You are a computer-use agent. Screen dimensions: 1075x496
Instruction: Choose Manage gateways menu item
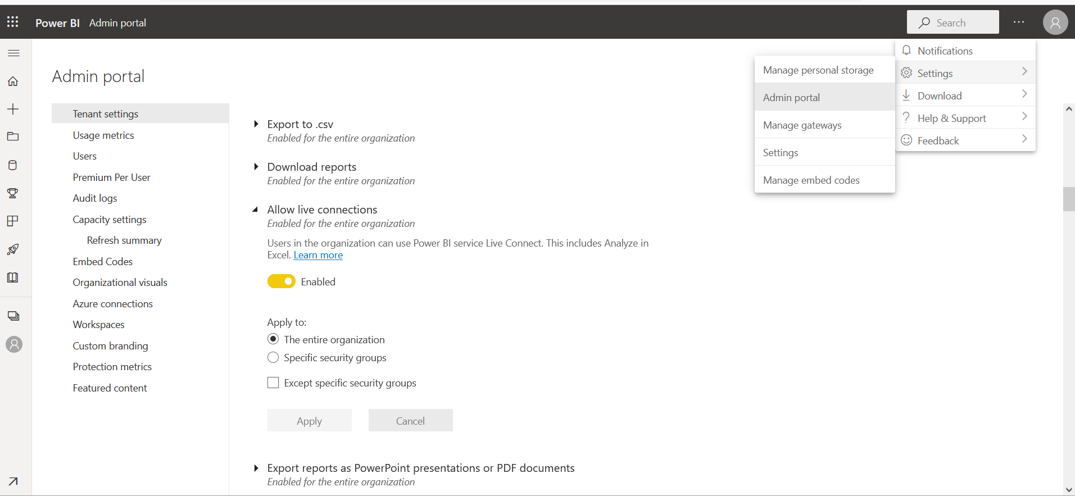pyautogui.click(x=824, y=125)
